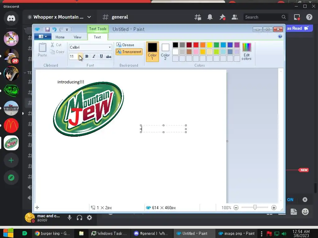Click the zoom slider thumb
318x238 pixels.
[255, 207]
